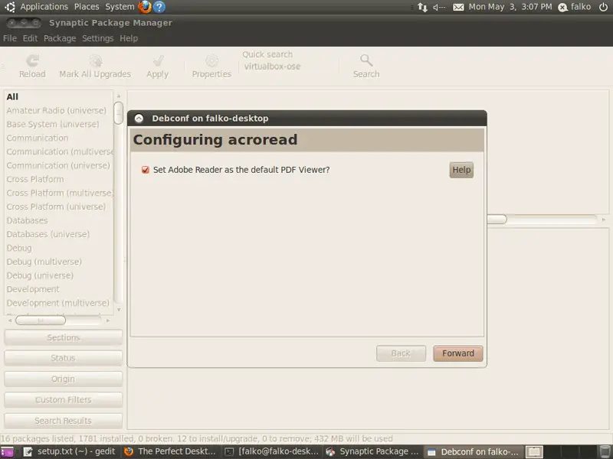The height and width of the screenshot is (459, 613).
Task: Click the category list horizontal scrollbar thumb
Action: (41, 321)
